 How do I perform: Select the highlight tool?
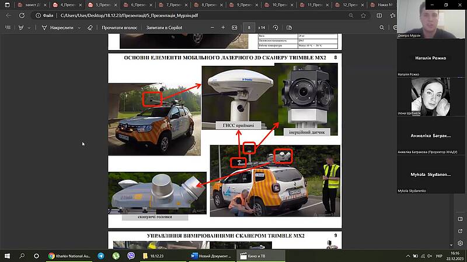[21, 27]
